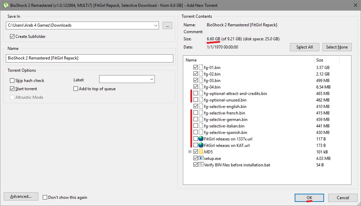Viewport: 361px width, 206px height.
Task: Open the Label dropdown
Action: (151, 79)
